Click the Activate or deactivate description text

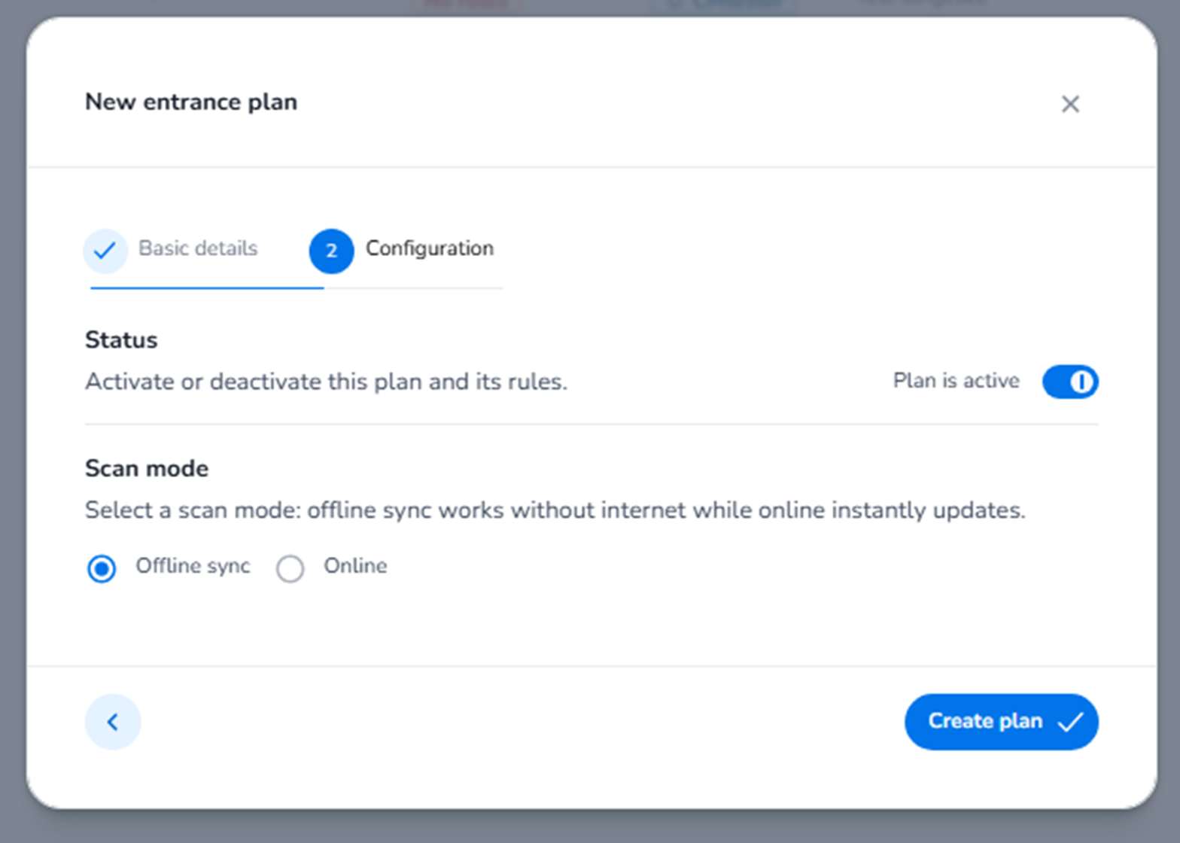(x=326, y=382)
